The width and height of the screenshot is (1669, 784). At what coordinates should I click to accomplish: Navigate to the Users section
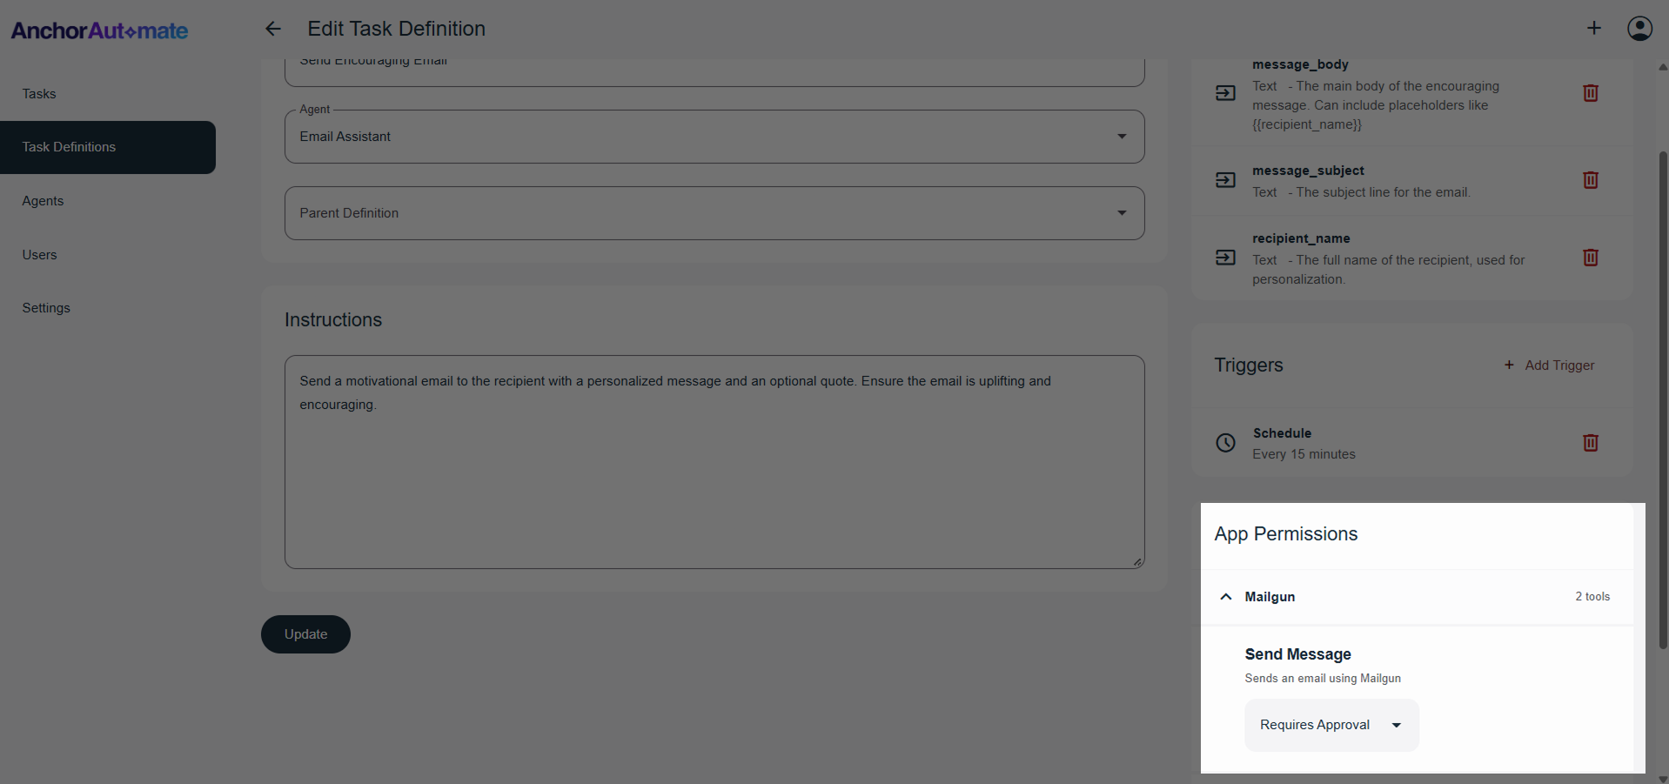(x=39, y=254)
